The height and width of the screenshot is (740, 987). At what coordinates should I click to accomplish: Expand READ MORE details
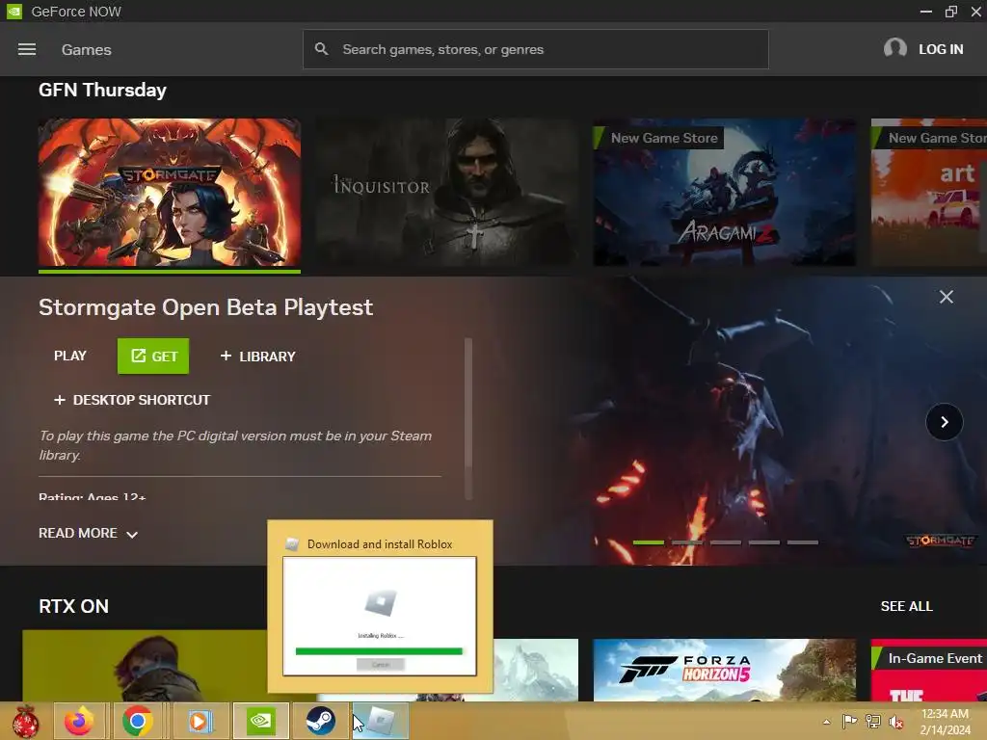coord(88,533)
